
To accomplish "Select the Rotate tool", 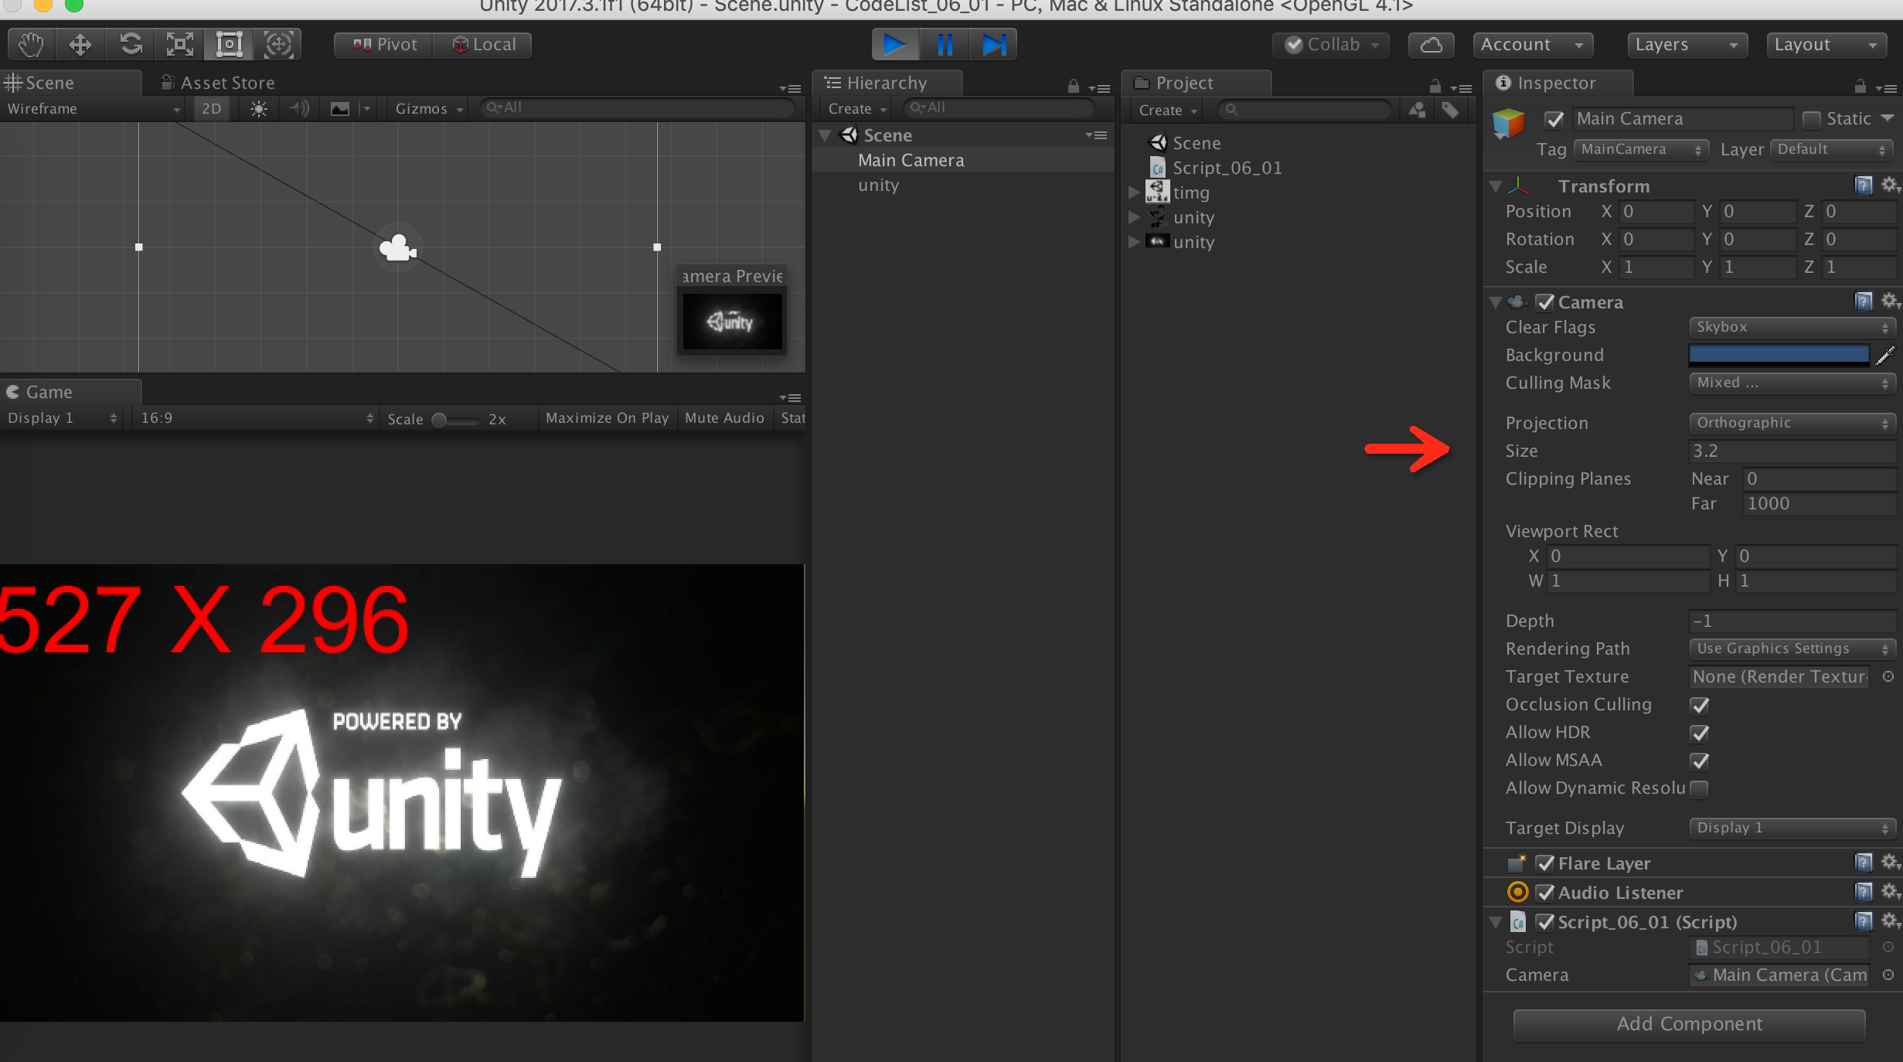I will pyautogui.click(x=131, y=45).
